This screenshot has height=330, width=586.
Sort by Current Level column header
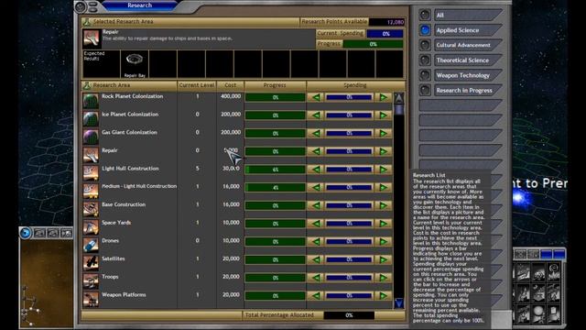[x=197, y=85]
